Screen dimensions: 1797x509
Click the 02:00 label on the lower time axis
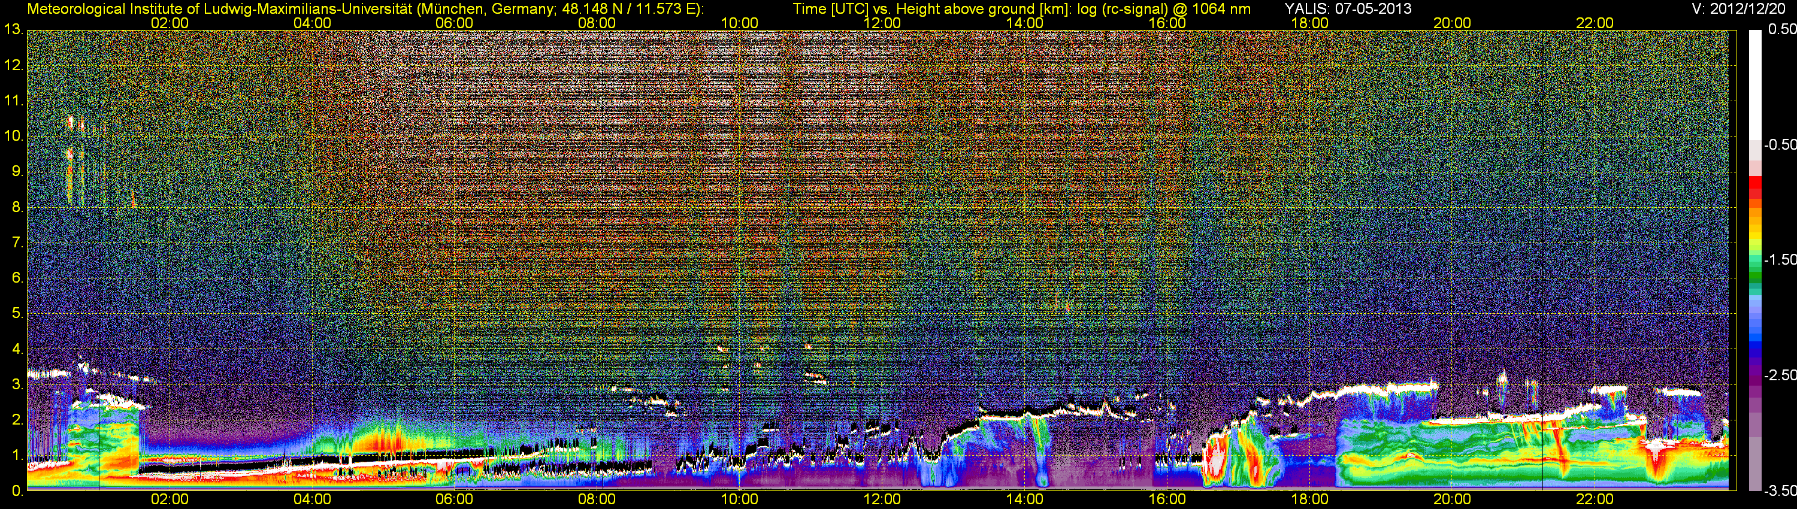point(170,499)
